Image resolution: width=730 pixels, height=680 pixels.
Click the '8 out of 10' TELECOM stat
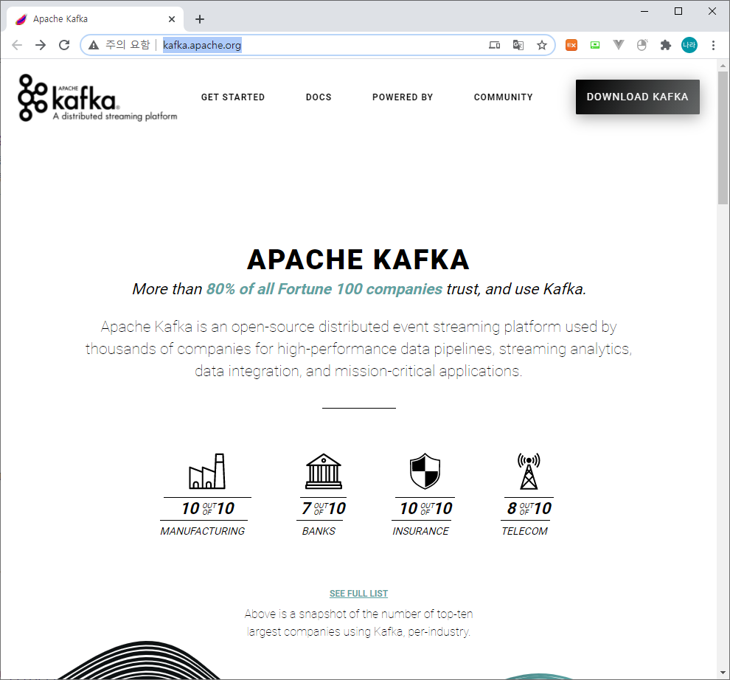point(529,509)
